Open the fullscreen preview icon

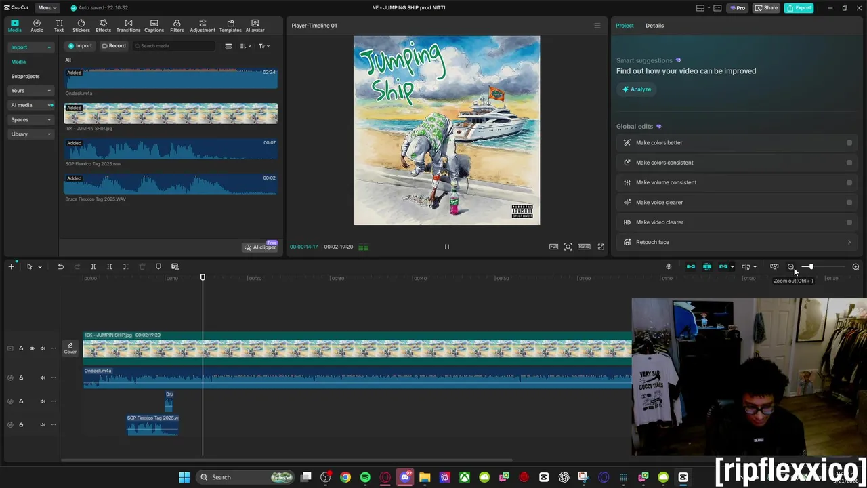click(x=601, y=247)
